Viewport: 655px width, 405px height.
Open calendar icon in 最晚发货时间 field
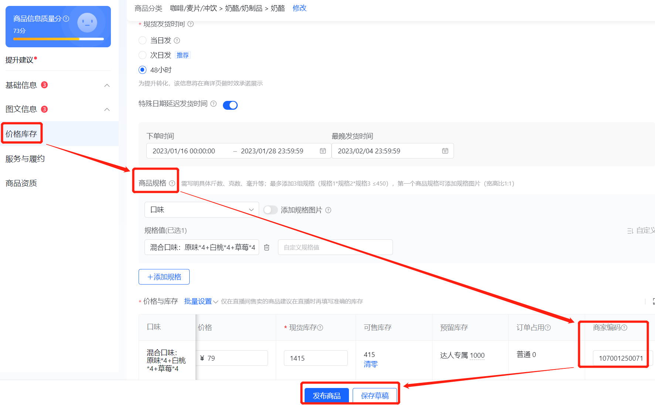(445, 151)
